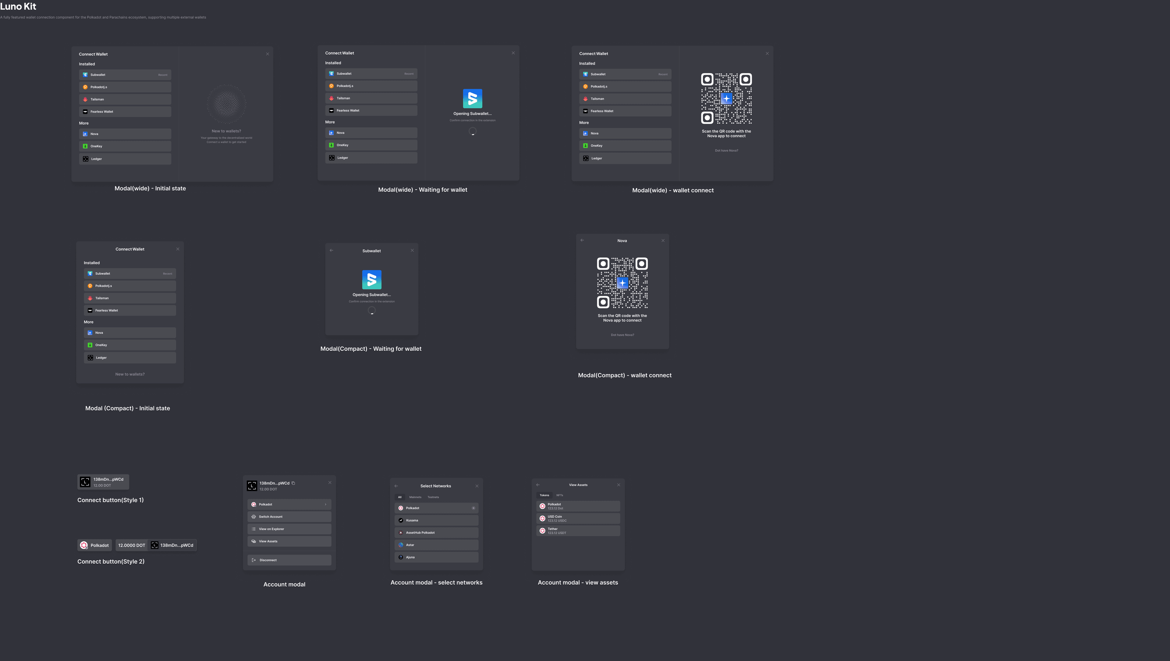Switch to the Testnets tab
1170x661 pixels.
click(x=433, y=497)
